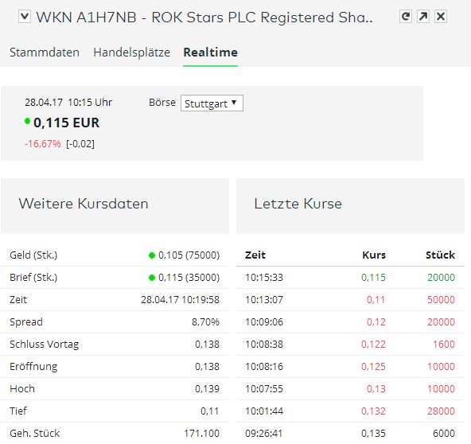Click the green 20000 quantity at 10:15:33
The image size is (471, 444).
click(x=442, y=277)
